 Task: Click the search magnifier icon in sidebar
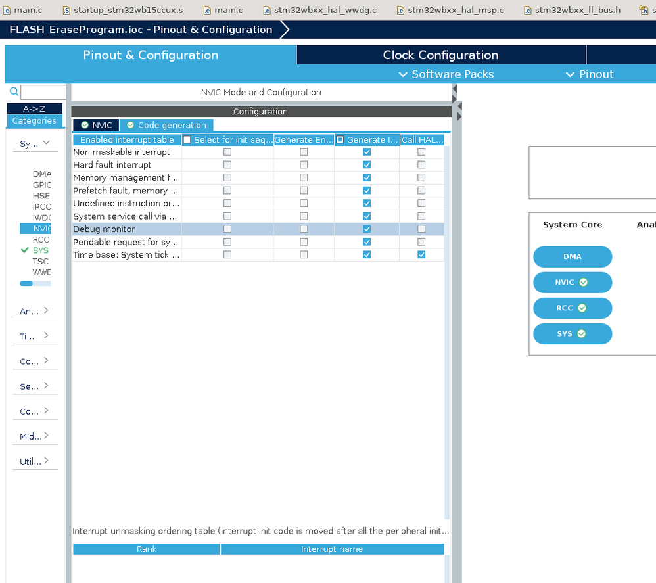pyautogui.click(x=14, y=91)
